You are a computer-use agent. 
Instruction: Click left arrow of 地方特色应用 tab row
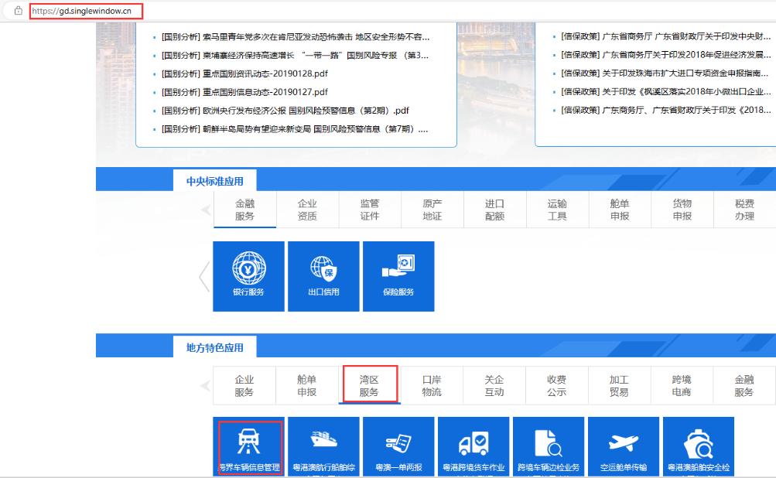point(206,385)
